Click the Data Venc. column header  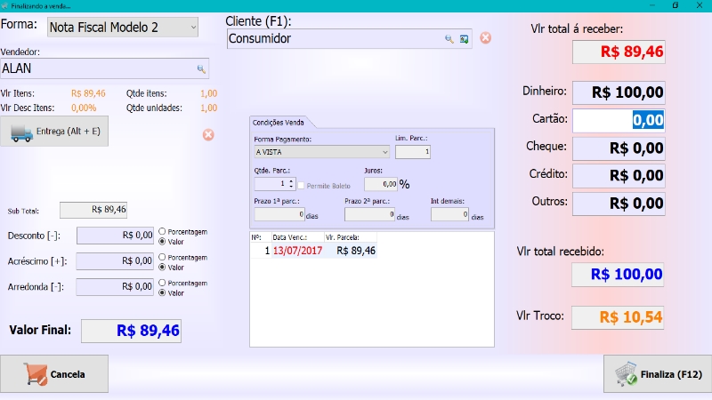coord(291,238)
